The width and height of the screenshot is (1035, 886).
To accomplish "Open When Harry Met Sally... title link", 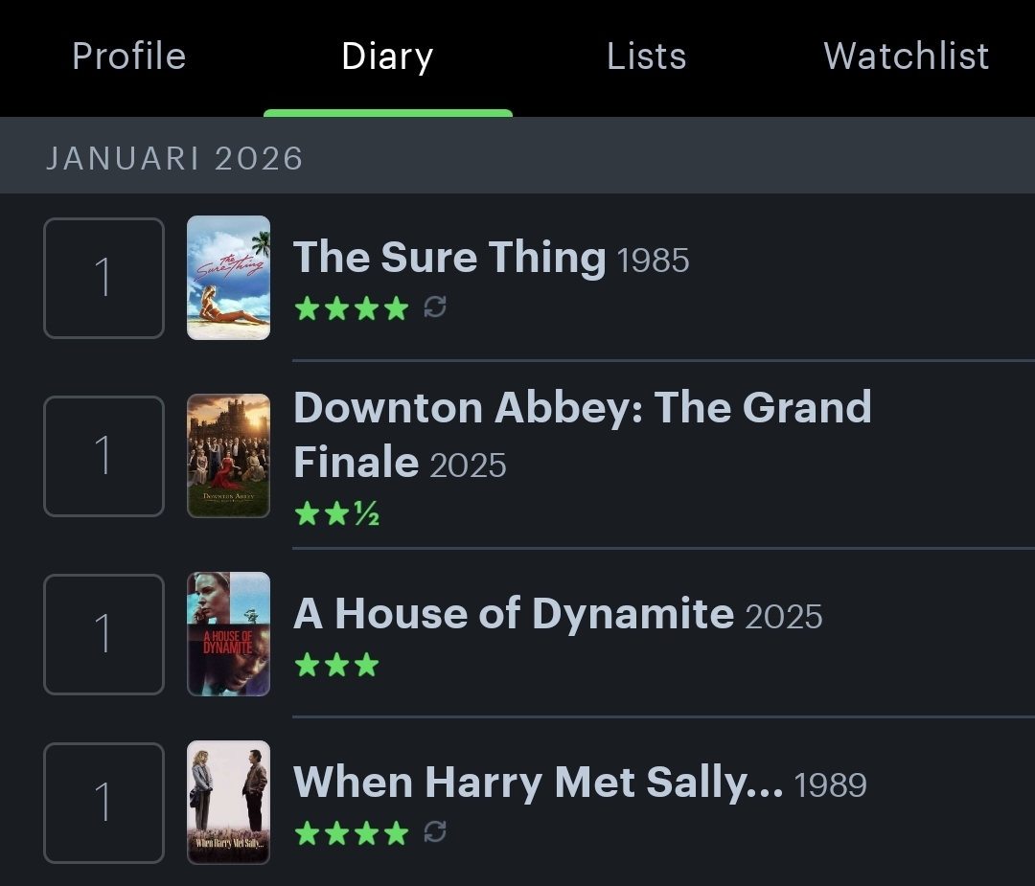I will [538, 783].
